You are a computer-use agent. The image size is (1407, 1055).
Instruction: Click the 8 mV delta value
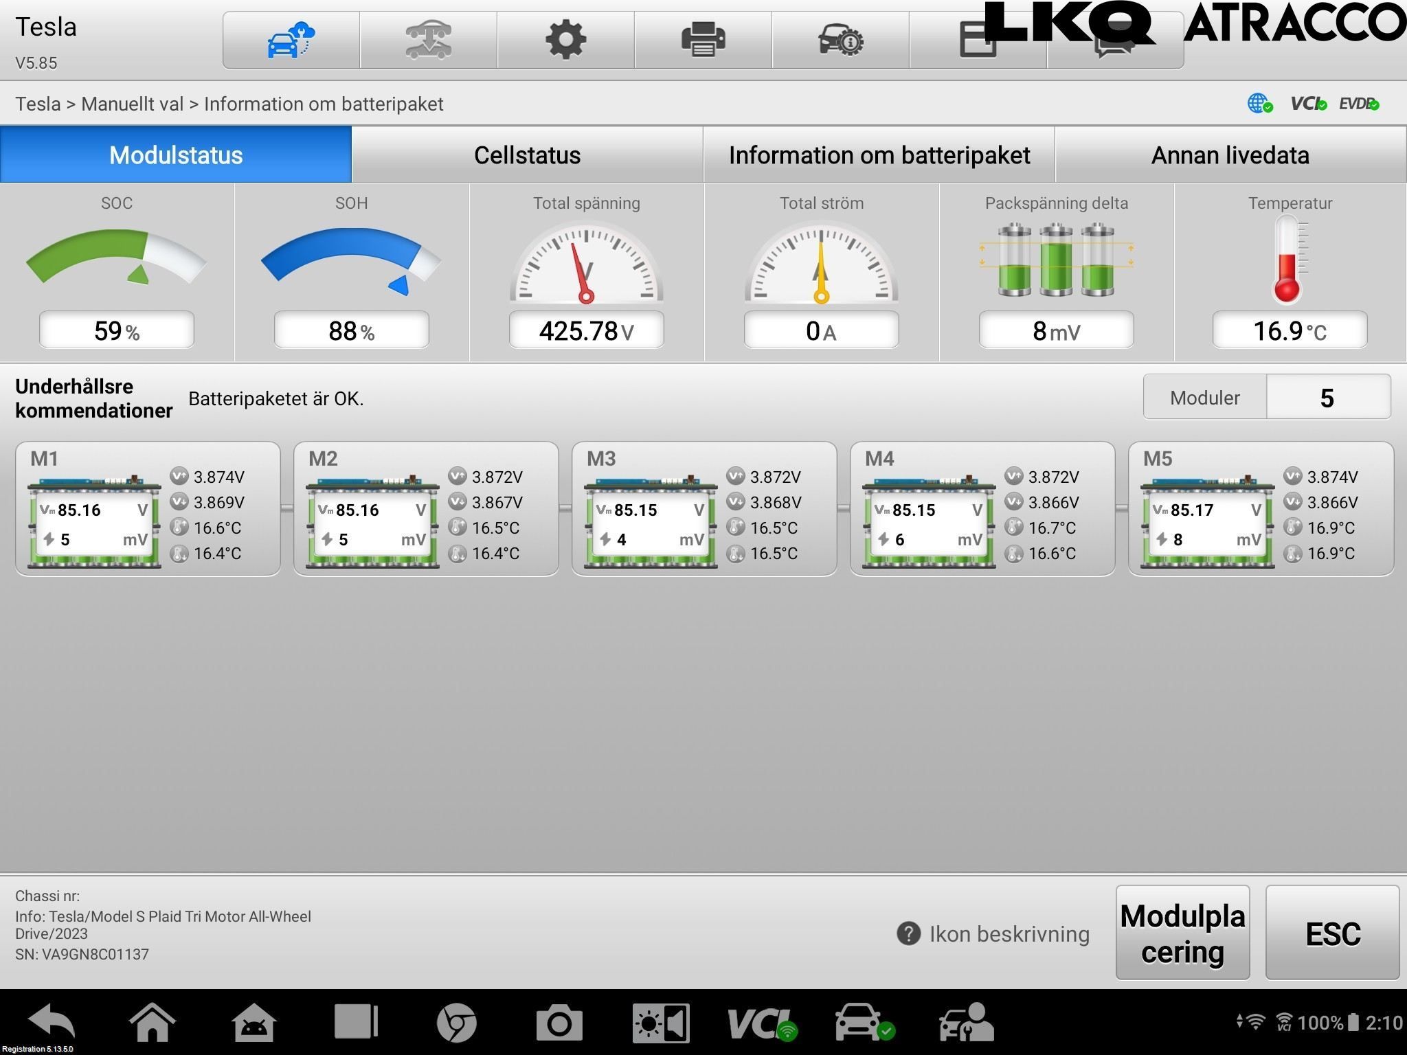click(x=1056, y=330)
